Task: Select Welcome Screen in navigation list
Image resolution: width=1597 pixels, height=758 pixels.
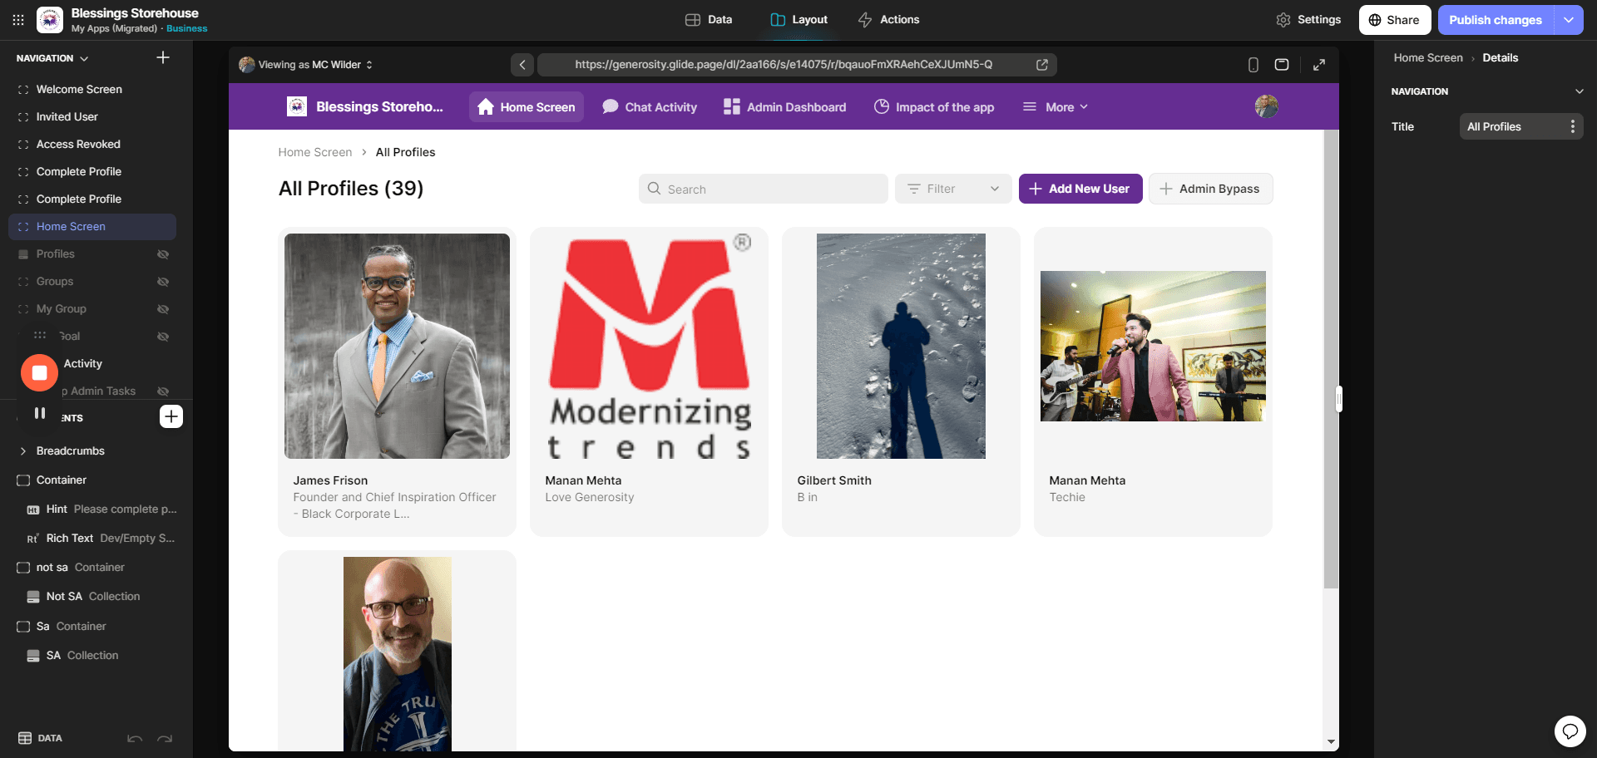Action: pyautogui.click(x=92, y=90)
